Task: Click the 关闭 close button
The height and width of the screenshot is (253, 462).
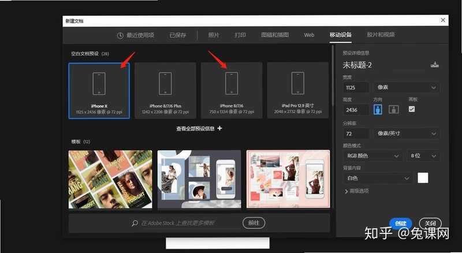Action: (430, 224)
